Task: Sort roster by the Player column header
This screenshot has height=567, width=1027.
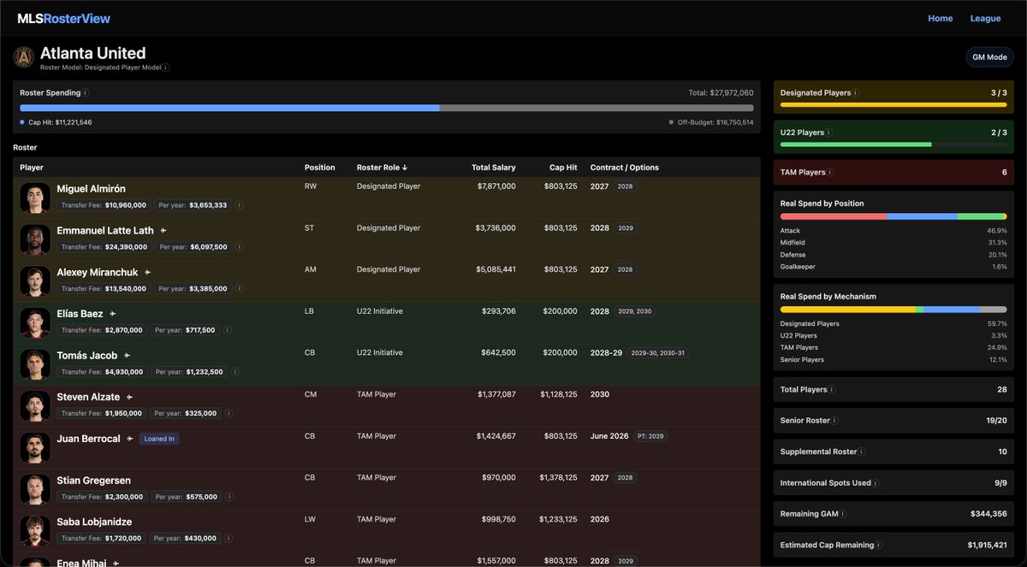Action: pyautogui.click(x=32, y=168)
